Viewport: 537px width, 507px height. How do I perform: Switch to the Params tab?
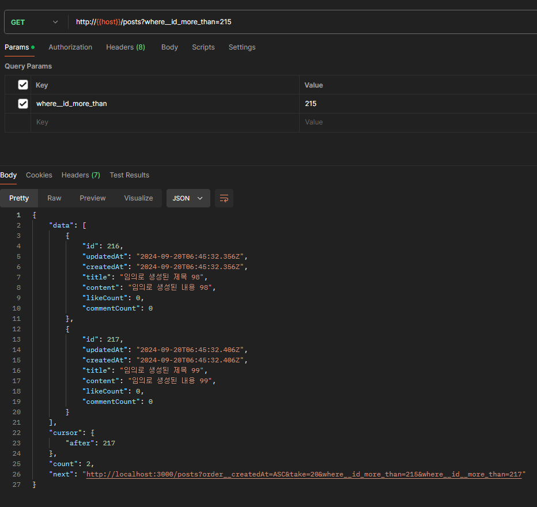coord(20,47)
